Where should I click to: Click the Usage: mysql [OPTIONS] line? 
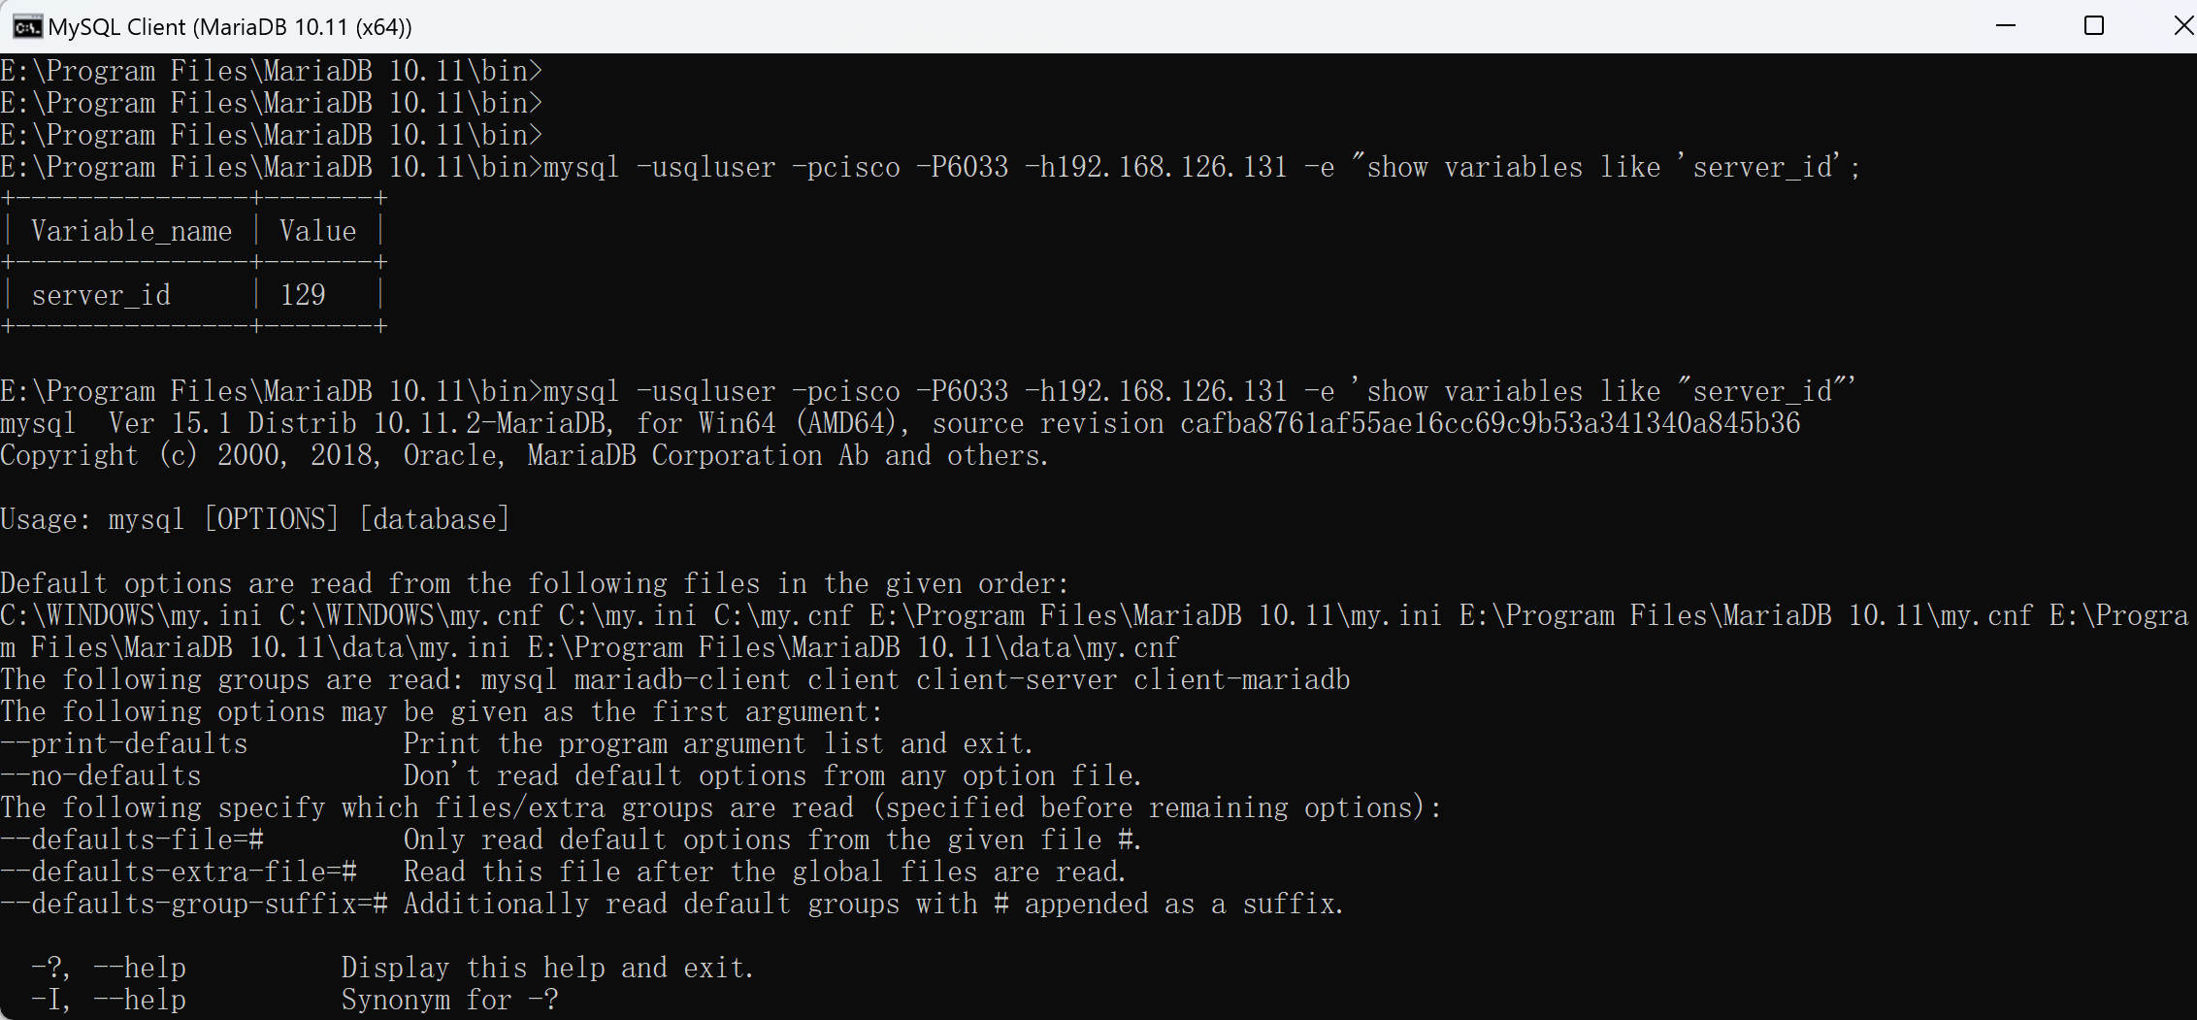coord(254,520)
